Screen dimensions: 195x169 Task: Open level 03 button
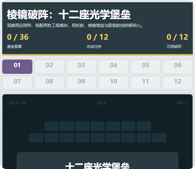(x=81, y=66)
